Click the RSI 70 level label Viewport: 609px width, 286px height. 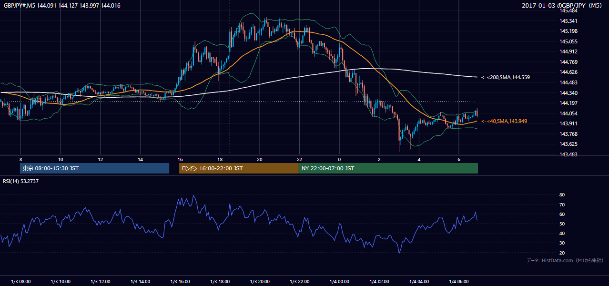point(562,205)
